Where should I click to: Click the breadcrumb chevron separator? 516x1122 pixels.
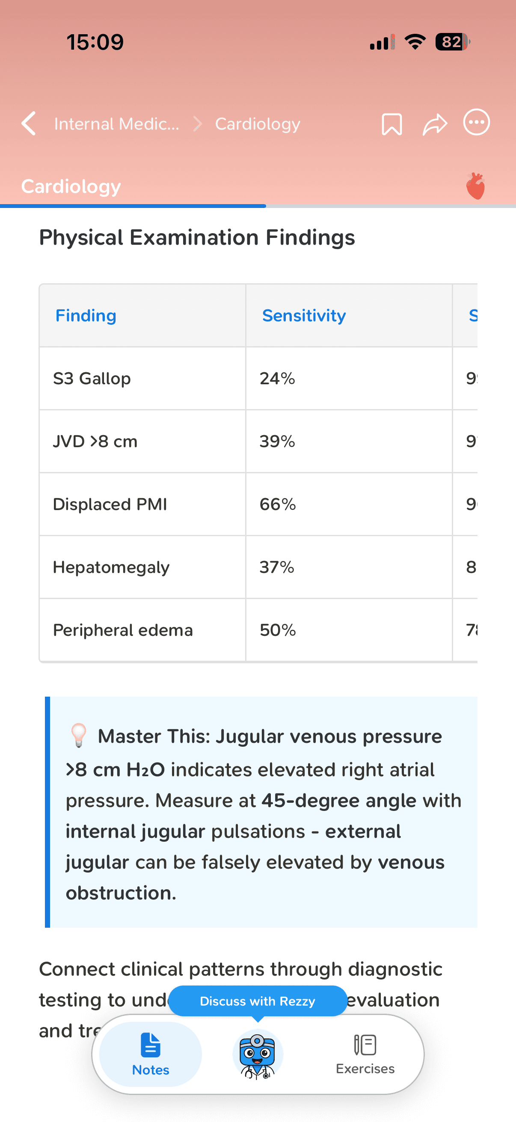198,124
